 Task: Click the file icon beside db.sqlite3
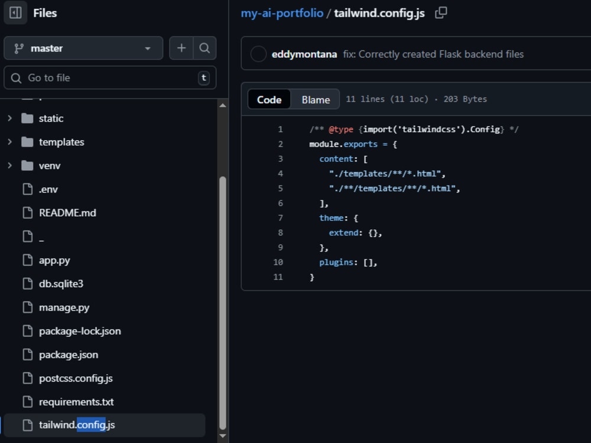point(28,284)
